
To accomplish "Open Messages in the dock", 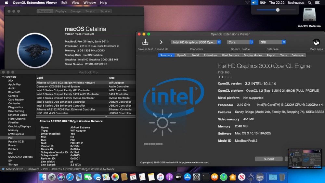I will pos(97,177).
